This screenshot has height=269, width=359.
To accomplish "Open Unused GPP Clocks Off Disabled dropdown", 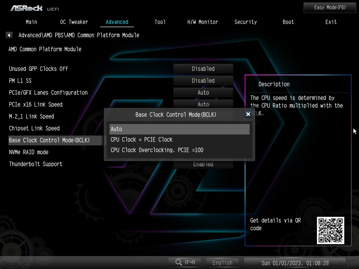I will [x=203, y=69].
